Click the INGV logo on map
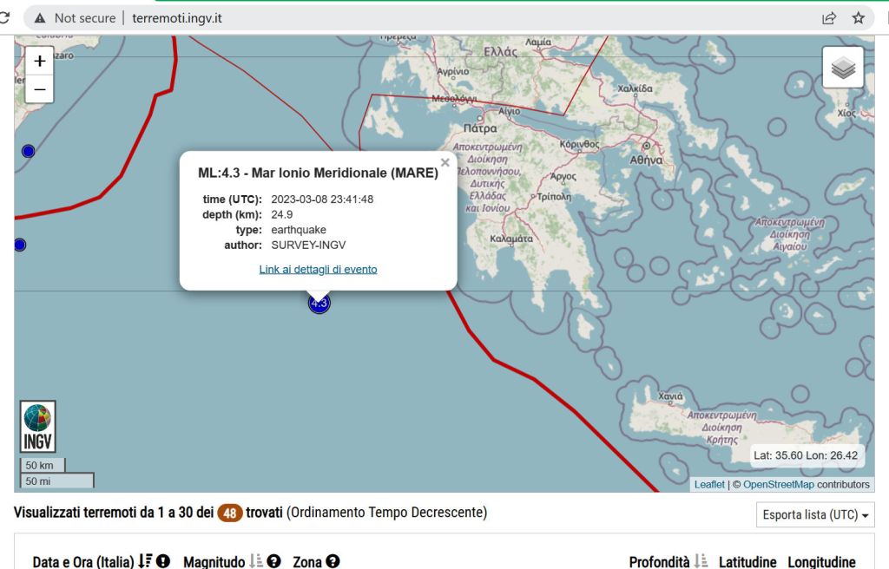 [x=38, y=427]
